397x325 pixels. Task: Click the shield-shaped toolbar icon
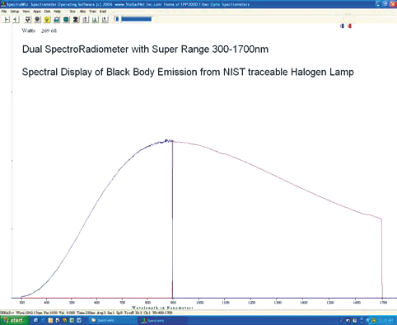coord(27,19)
